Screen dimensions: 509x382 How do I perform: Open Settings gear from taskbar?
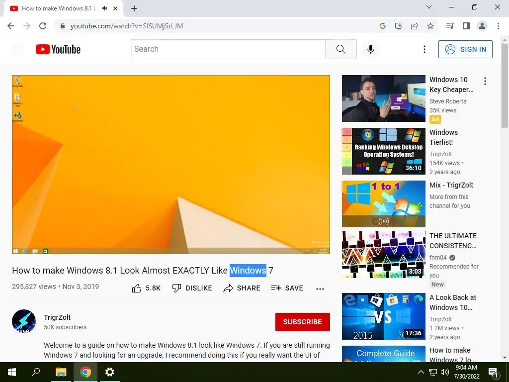coord(110,372)
